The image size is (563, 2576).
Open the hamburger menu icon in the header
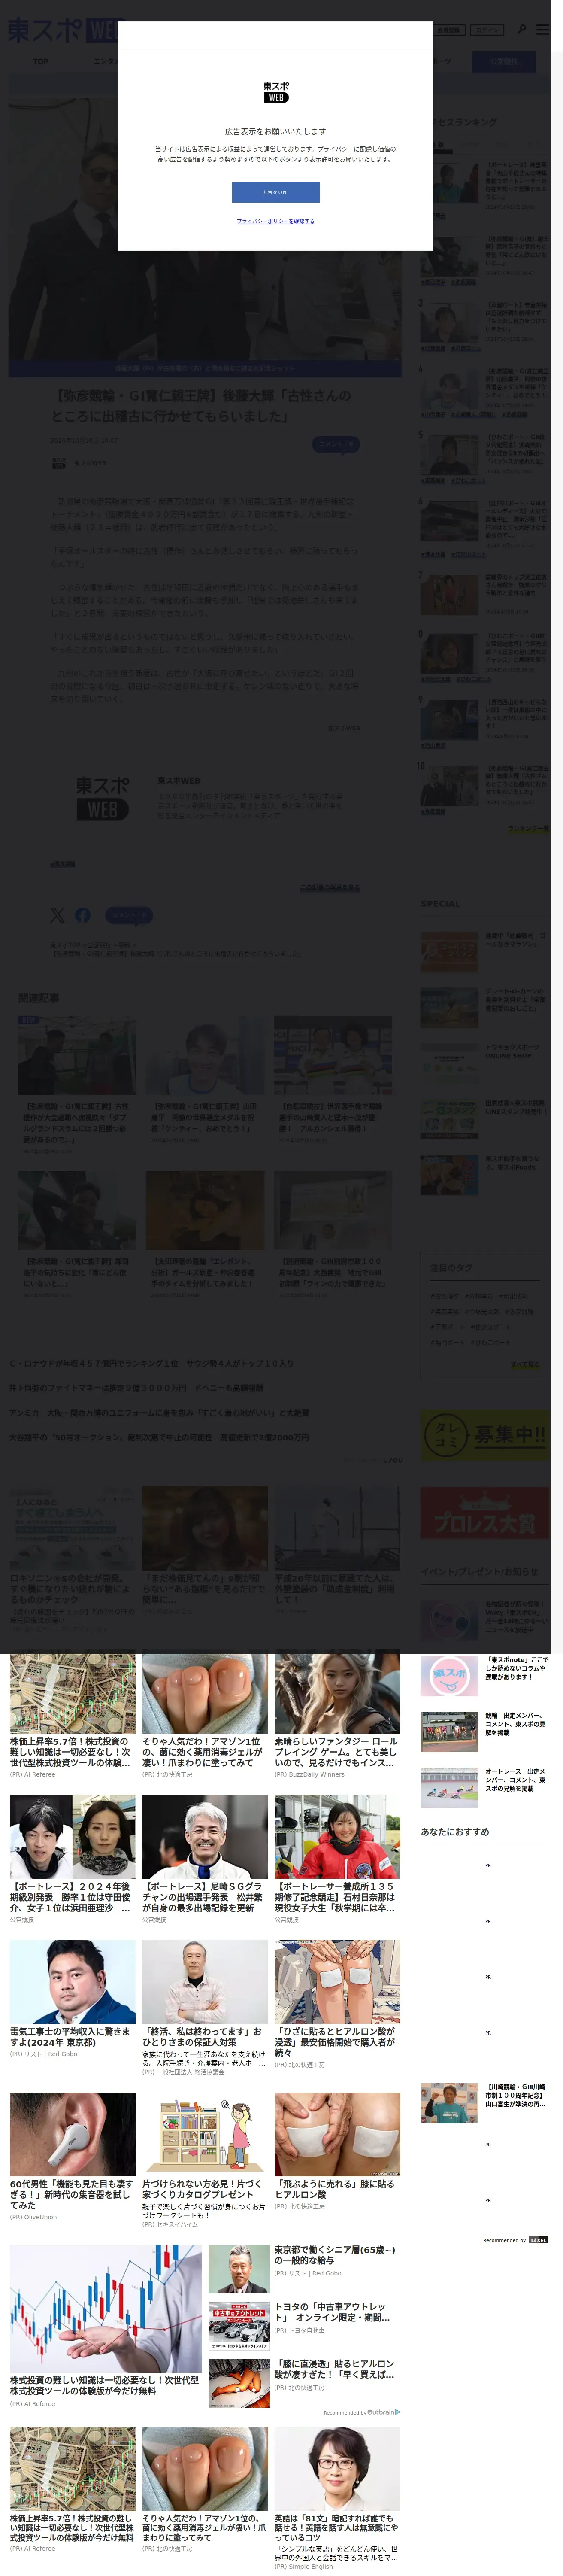coord(542,30)
